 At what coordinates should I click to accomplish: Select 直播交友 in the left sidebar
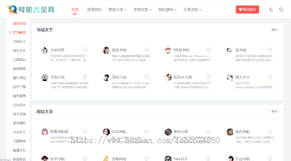[19, 150]
